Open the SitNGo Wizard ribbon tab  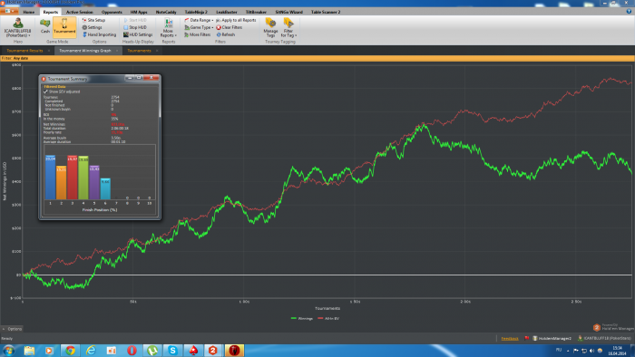[x=288, y=12]
